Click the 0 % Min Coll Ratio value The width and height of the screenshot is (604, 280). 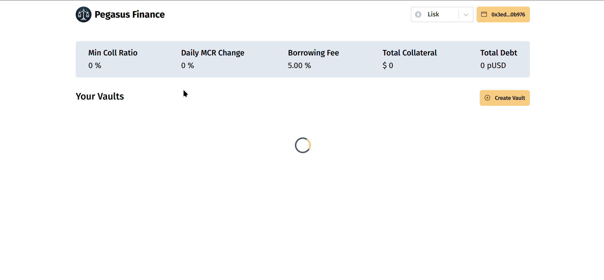tap(95, 66)
